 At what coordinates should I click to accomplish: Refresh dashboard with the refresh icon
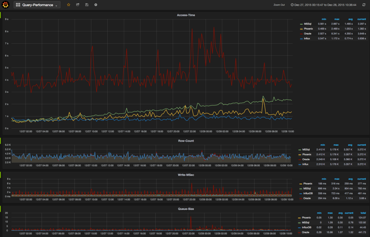coord(364,5)
